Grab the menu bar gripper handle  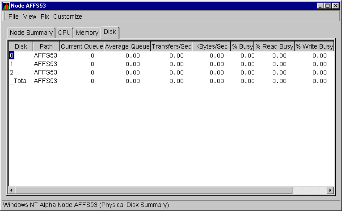4,17
